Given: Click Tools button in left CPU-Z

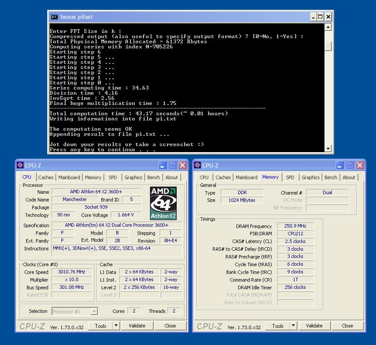Looking at the screenshot, I should click(100, 326).
